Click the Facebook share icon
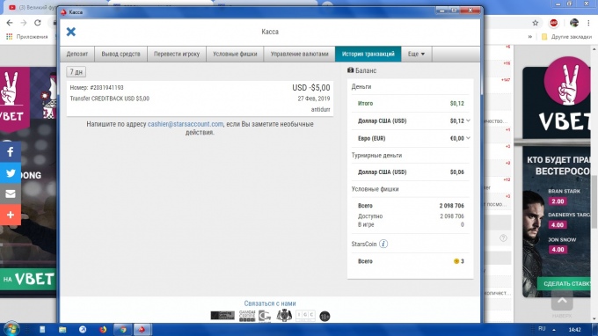Screen dimensions: 598x336 [11, 152]
